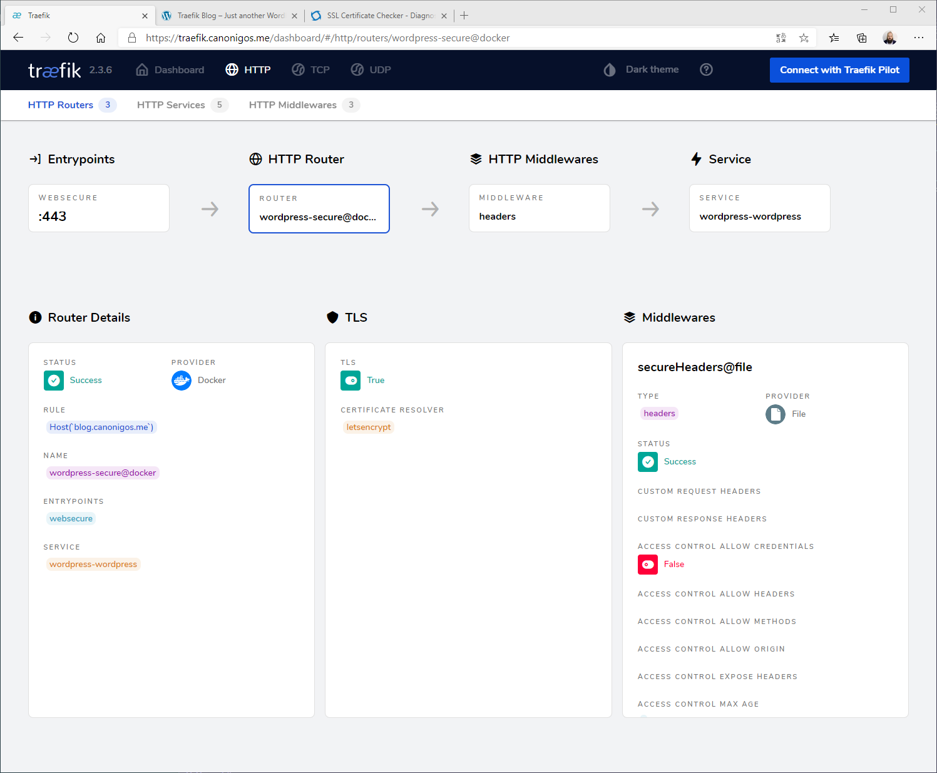The width and height of the screenshot is (937, 773).
Task: Switch to HTTP Middlewares tab
Action: tap(293, 105)
